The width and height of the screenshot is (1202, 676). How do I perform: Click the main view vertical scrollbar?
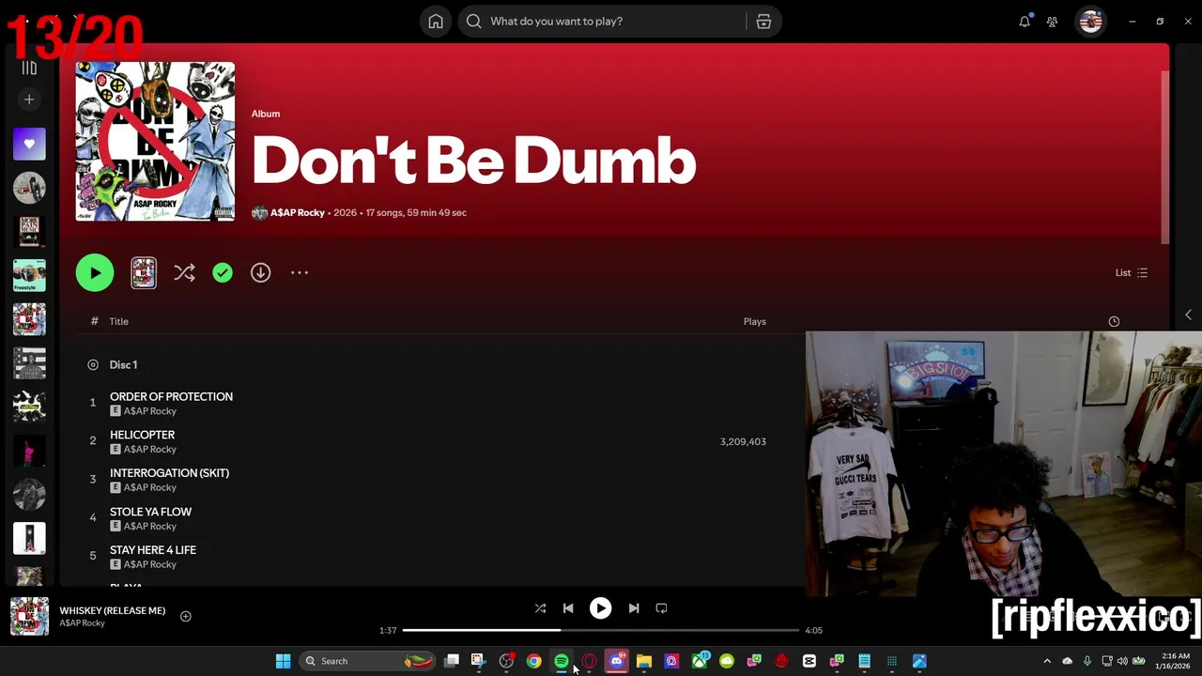click(x=1165, y=158)
